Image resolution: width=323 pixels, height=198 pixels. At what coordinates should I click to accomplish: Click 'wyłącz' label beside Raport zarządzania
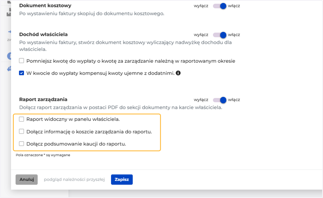pyautogui.click(x=201, y=100)
